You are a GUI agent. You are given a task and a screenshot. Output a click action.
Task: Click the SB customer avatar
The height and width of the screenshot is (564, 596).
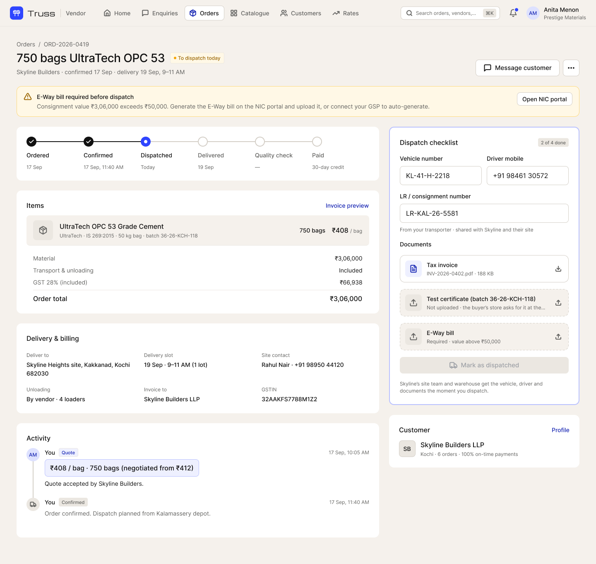[x=407, y=449]
